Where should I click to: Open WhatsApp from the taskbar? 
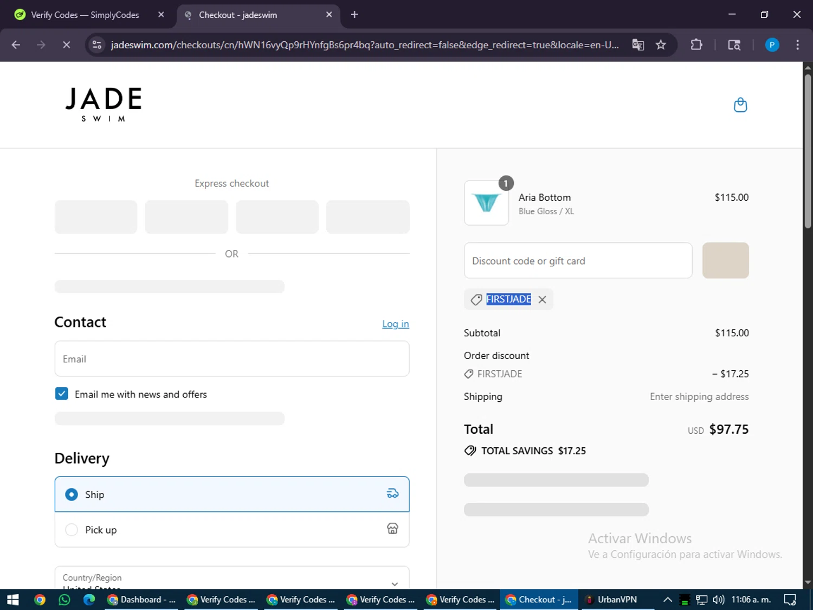point(64,600)
